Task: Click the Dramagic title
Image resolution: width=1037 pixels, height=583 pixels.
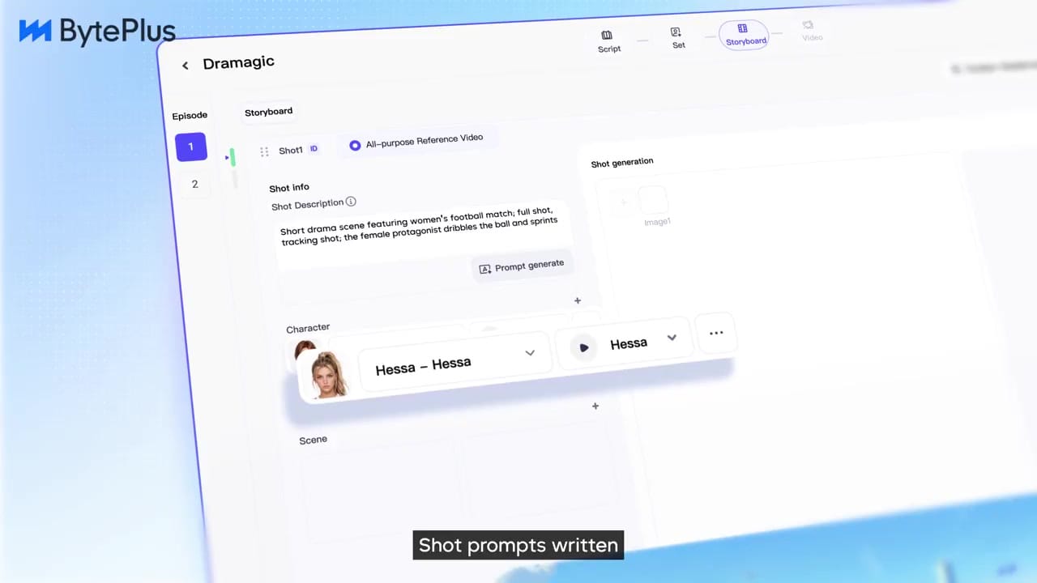Action: coord(238,62)
